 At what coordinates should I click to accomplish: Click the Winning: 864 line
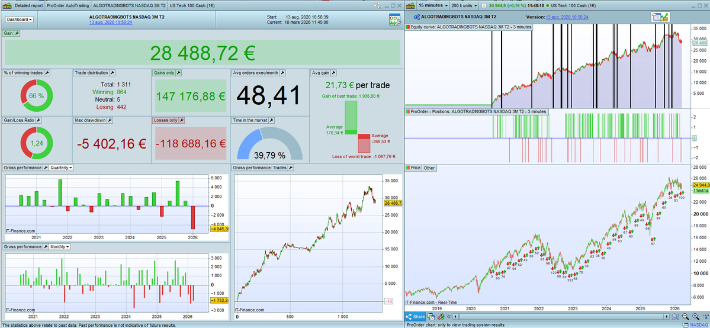(109, 92)
